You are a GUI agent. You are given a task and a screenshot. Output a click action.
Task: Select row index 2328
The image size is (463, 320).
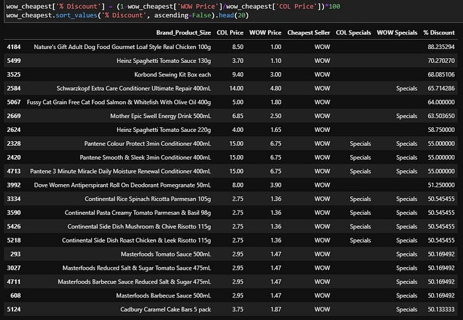14,144
